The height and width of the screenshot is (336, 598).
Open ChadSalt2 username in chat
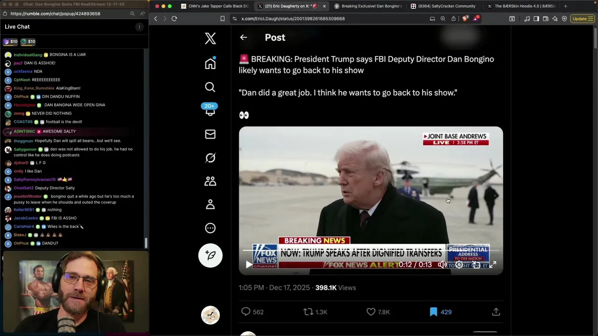pos(23,188)
